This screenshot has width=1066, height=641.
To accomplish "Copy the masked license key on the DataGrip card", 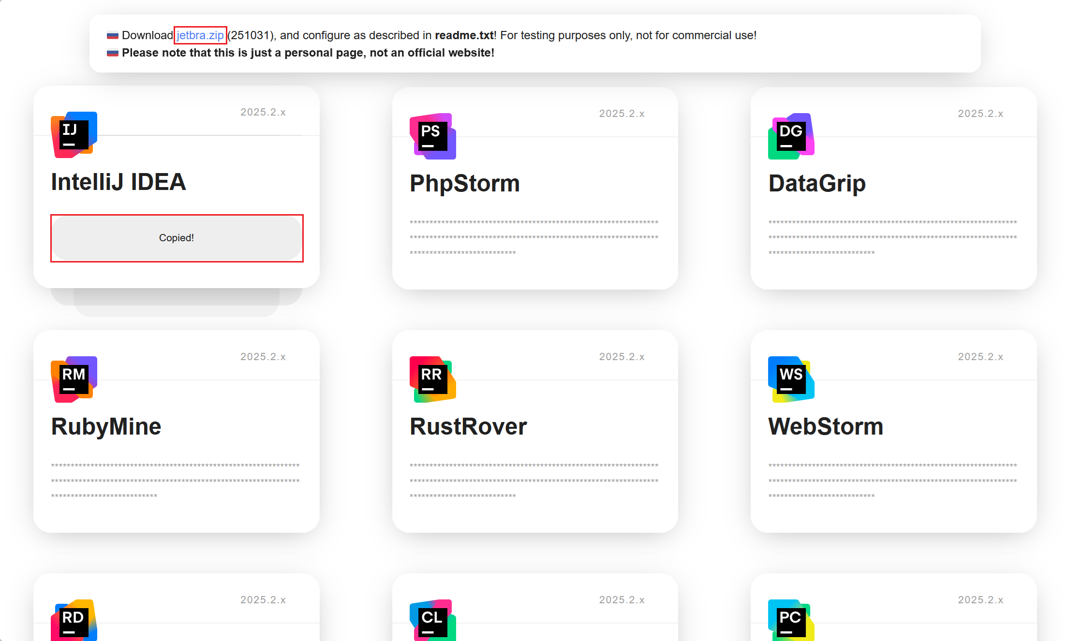I will click(x=893, y=237).
